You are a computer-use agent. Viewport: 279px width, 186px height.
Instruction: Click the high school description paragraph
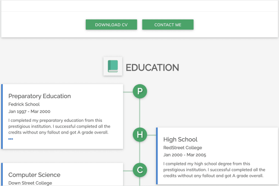(214, 170)
